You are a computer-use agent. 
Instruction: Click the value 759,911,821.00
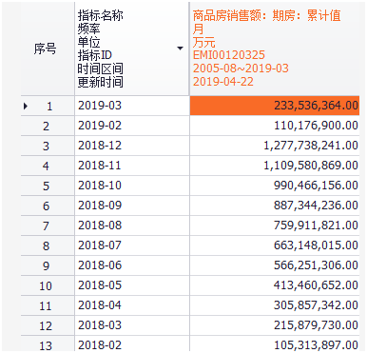316,226
